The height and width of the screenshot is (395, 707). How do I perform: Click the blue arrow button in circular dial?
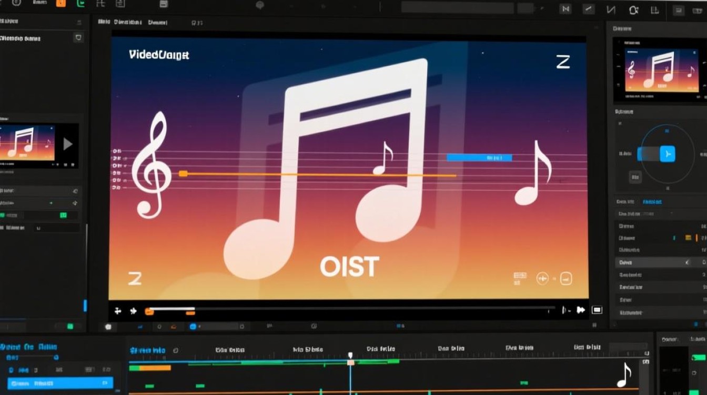click(668, 154)
